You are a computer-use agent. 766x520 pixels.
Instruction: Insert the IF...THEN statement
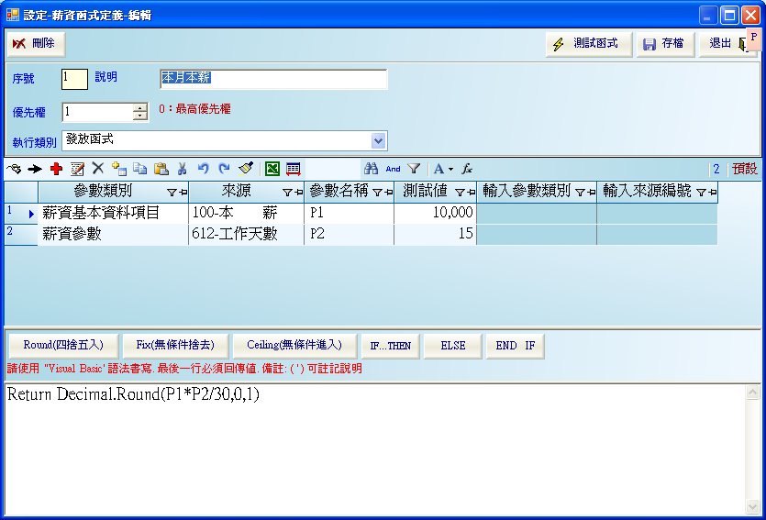point(390,346)
